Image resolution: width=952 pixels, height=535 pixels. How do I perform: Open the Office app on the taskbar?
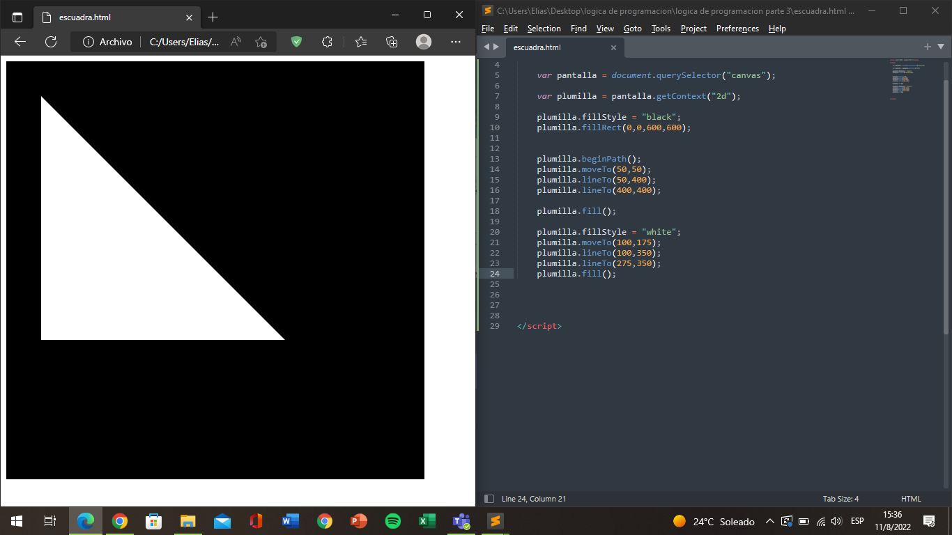pyautogui.click(x=256, y=521)
